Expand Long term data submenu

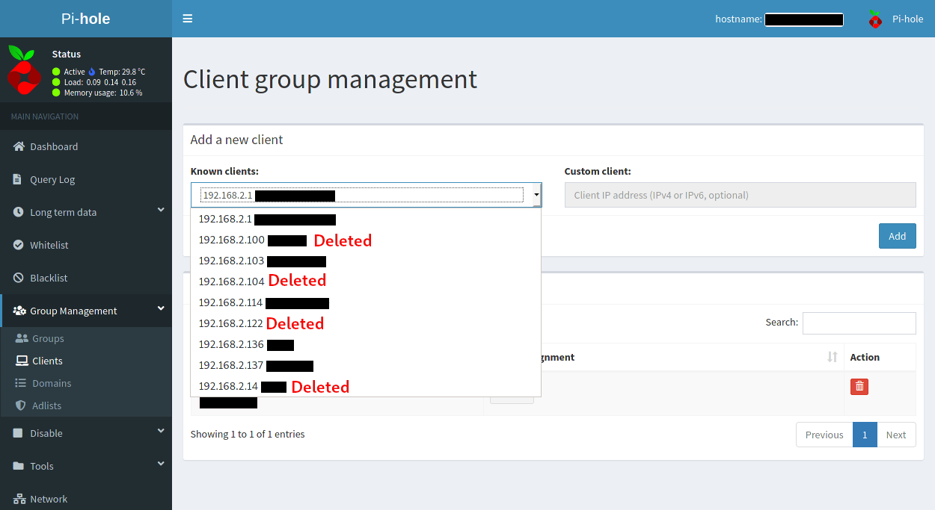(161, 211)
